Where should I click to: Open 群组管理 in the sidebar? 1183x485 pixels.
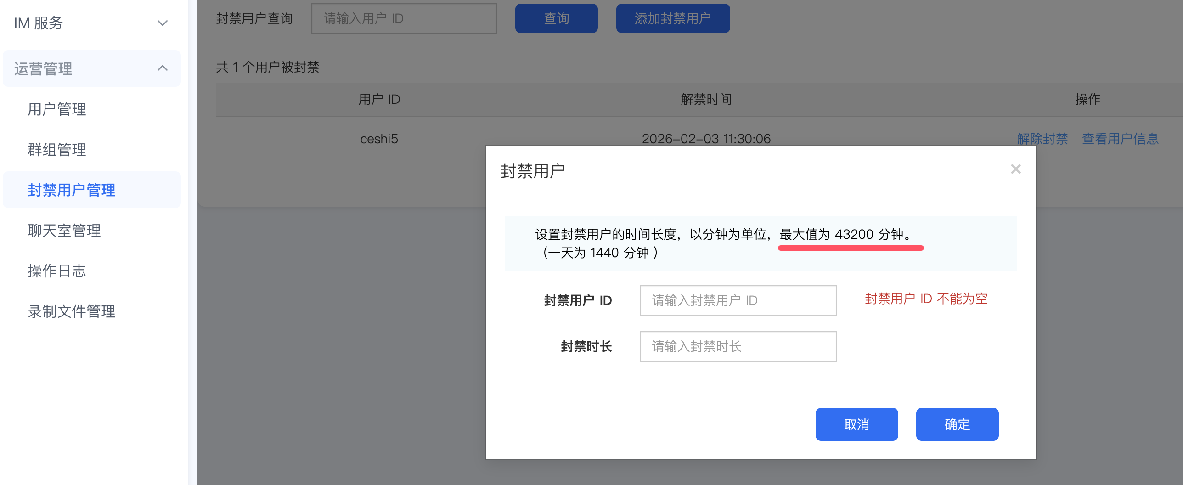pos(57,150)
